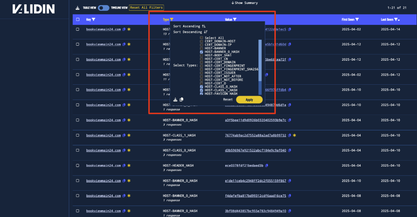Select the row with hash f4dafefba817bd99312cdf6aad16ce75
Viewport: 417px width, 217px height.
click(x=77, y=196)
